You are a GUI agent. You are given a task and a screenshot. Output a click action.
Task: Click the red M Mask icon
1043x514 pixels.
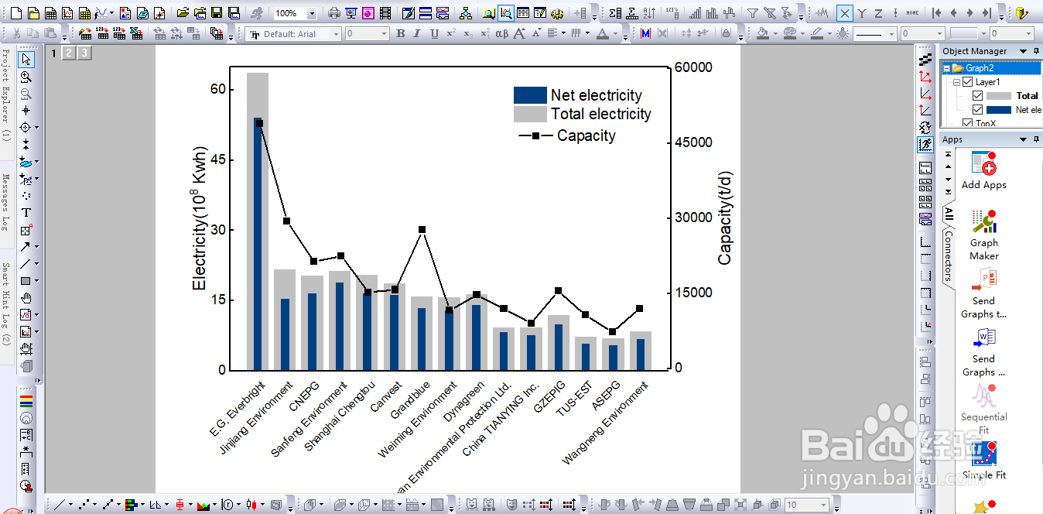coord(645,33)
